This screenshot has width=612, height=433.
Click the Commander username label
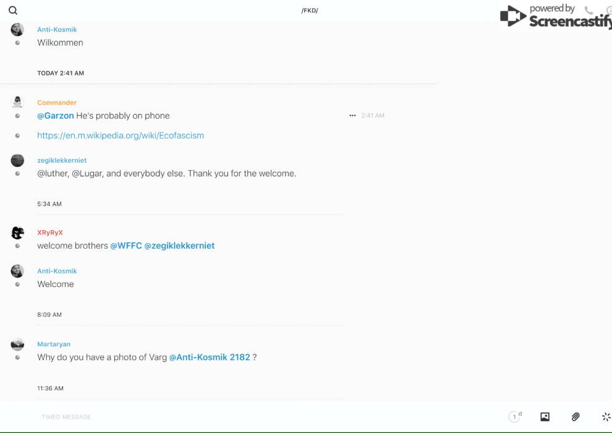coord(57,103)
